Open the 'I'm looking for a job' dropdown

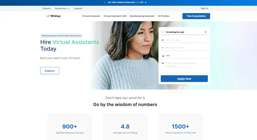pyautogui.click(x=184, y=32)
